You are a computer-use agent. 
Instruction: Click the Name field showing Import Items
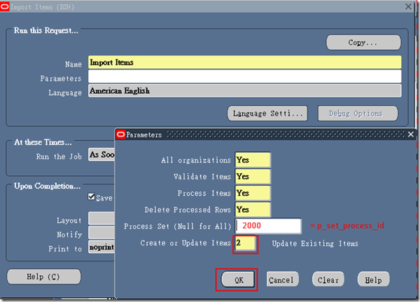pos(244,62)
